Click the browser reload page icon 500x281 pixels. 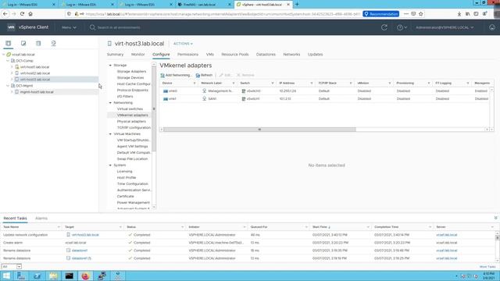(x=22, y=14)
